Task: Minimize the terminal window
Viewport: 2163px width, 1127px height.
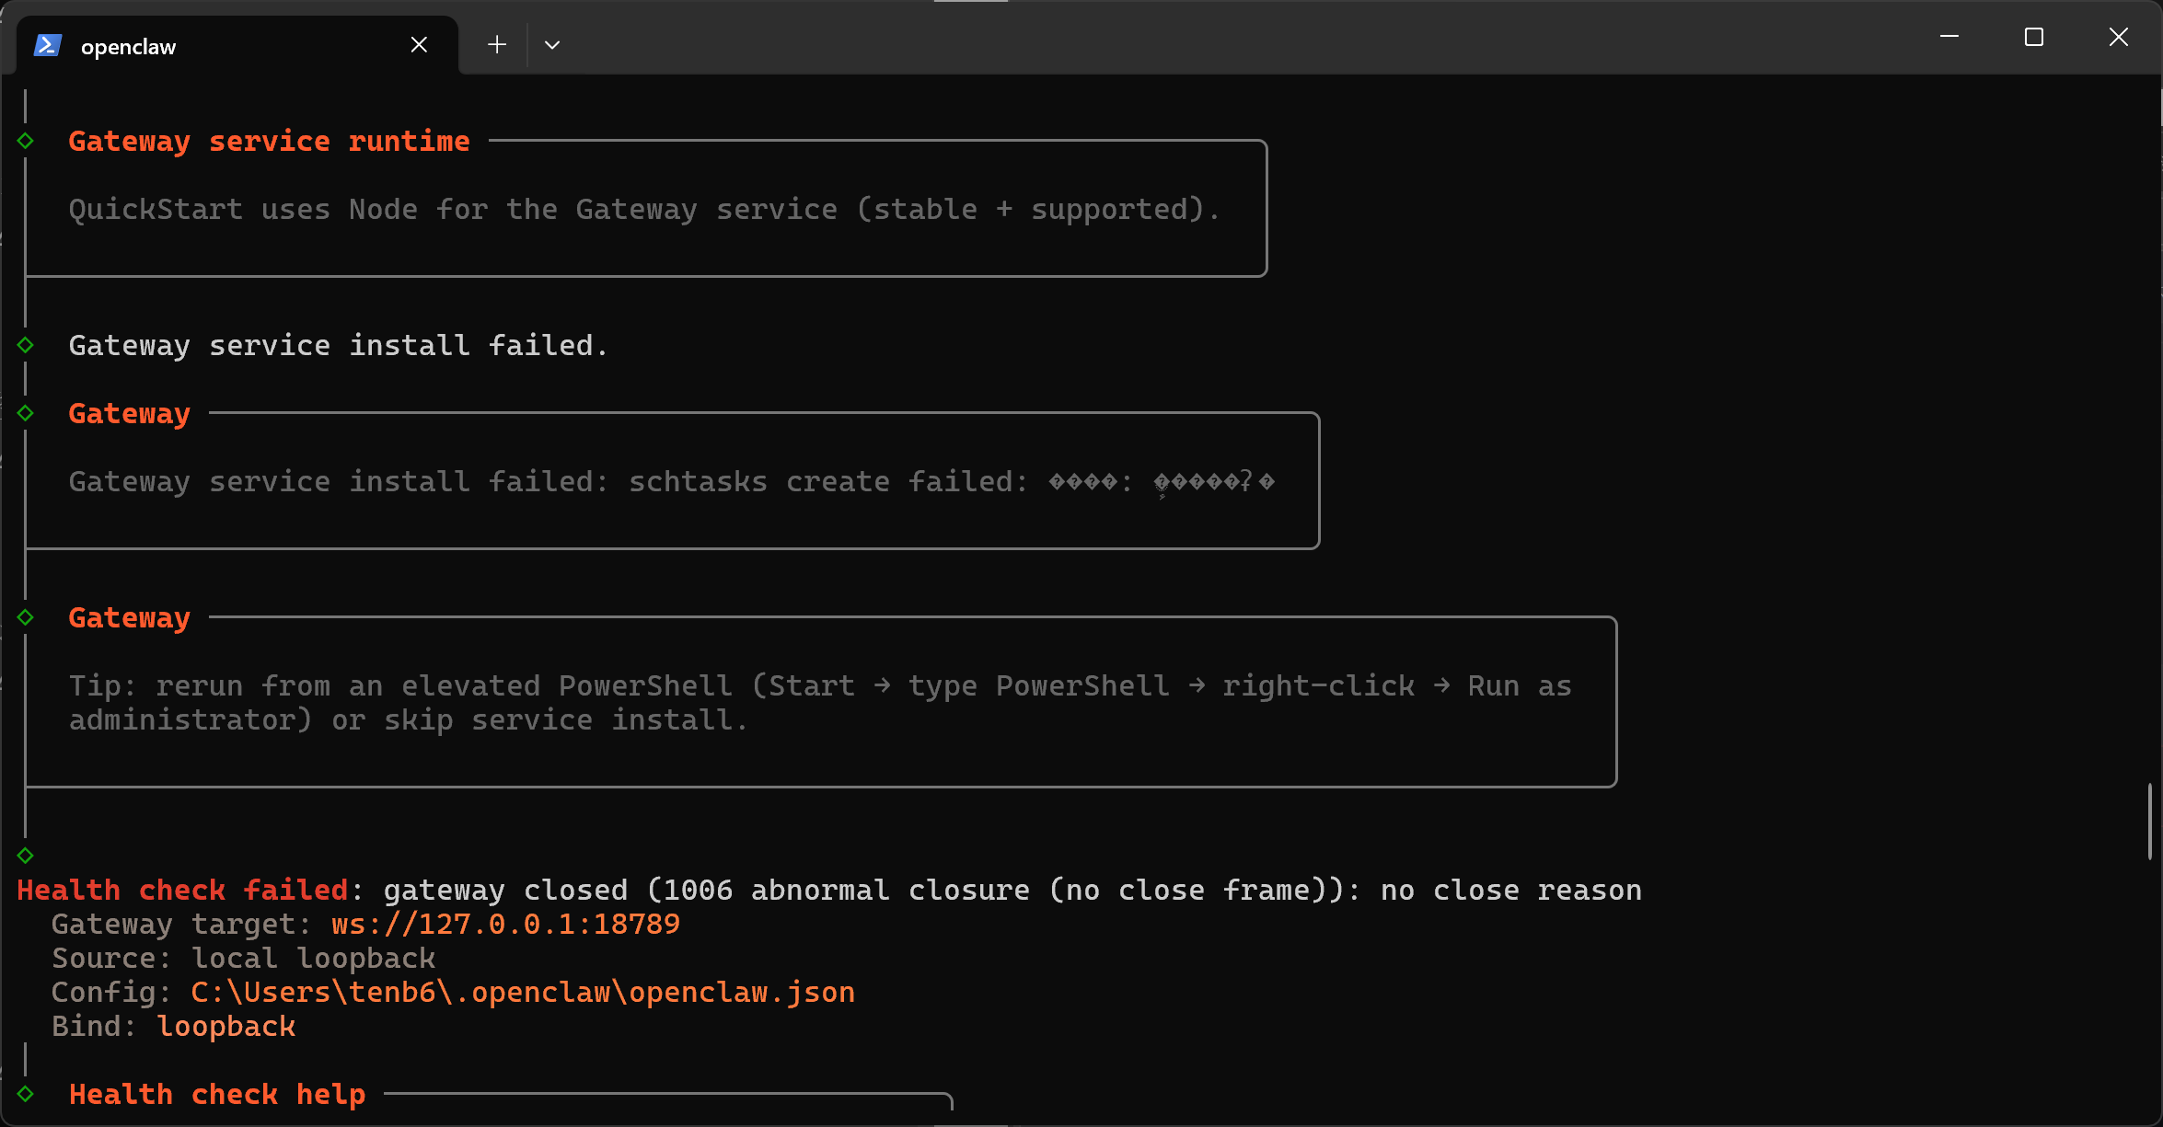Action: point(1949,37)
